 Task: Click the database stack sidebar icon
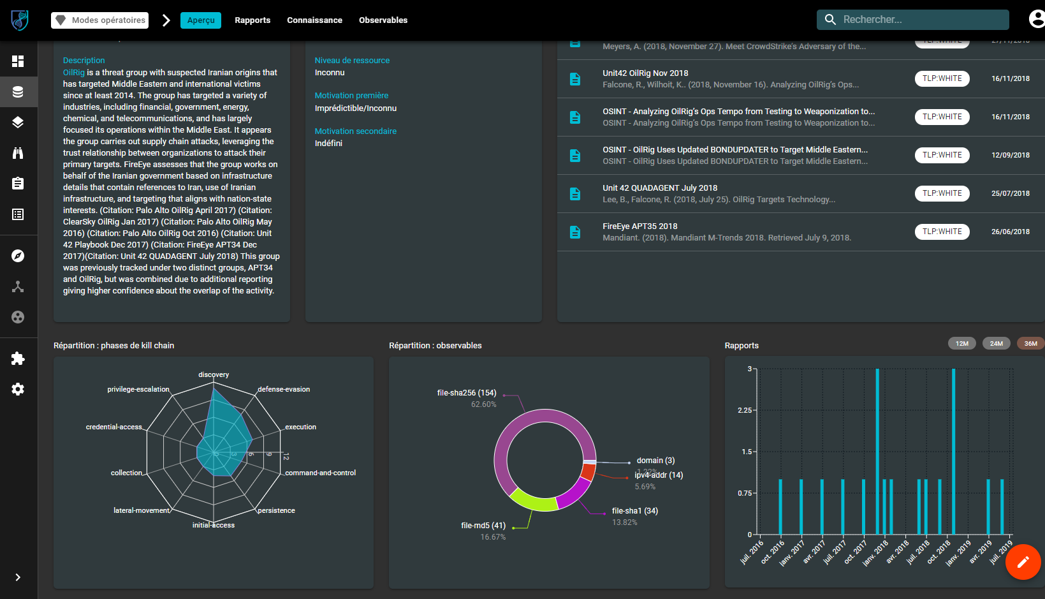(x=18, y=92)
